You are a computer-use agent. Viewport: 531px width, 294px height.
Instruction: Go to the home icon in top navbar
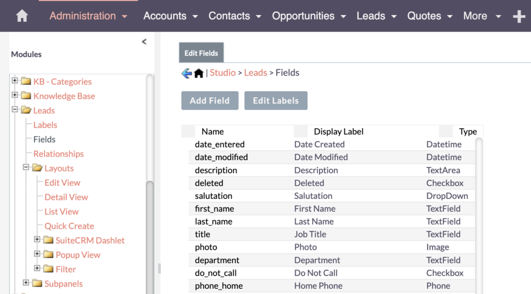(22, 16)
